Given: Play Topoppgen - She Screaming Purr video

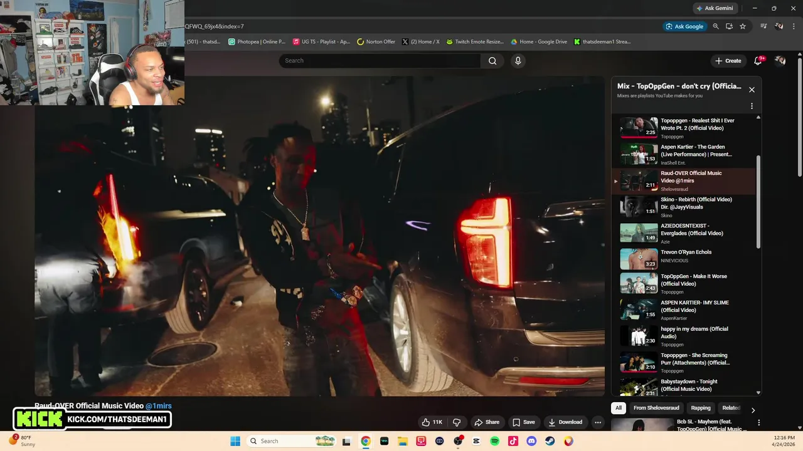Looking at the screenshot, I should point(684,362).
